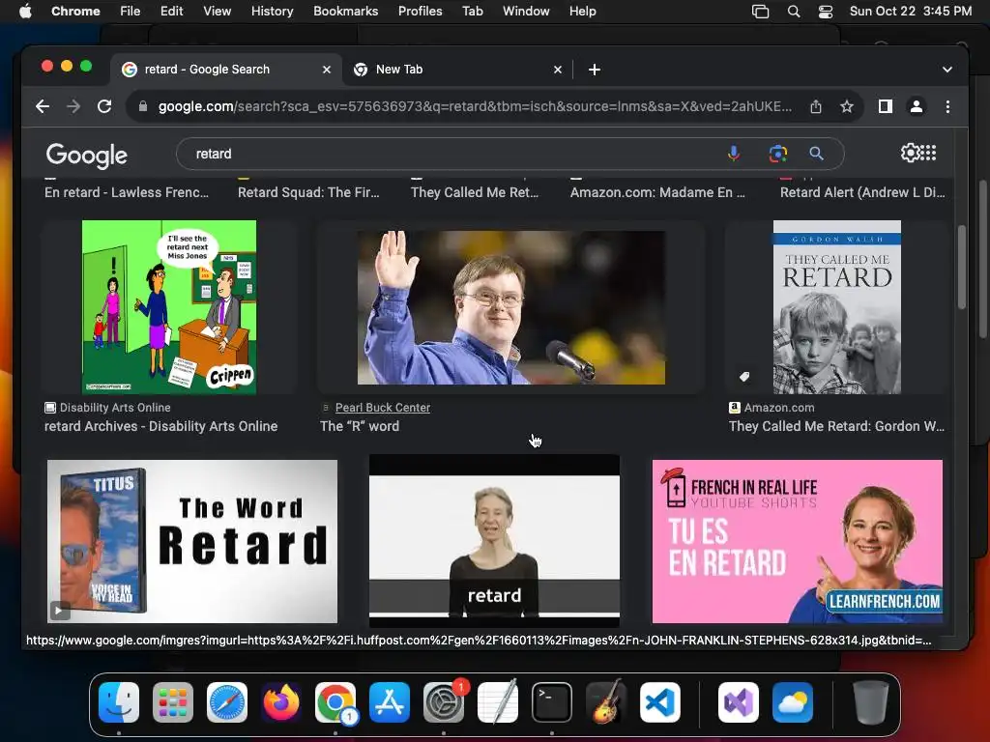
Task: Launch Firefox from the Dock
Action: [x=281, y=702]
